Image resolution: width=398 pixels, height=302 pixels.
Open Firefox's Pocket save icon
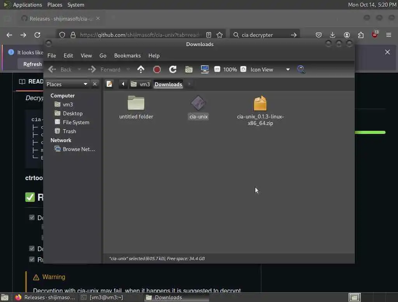pos(319,35)
